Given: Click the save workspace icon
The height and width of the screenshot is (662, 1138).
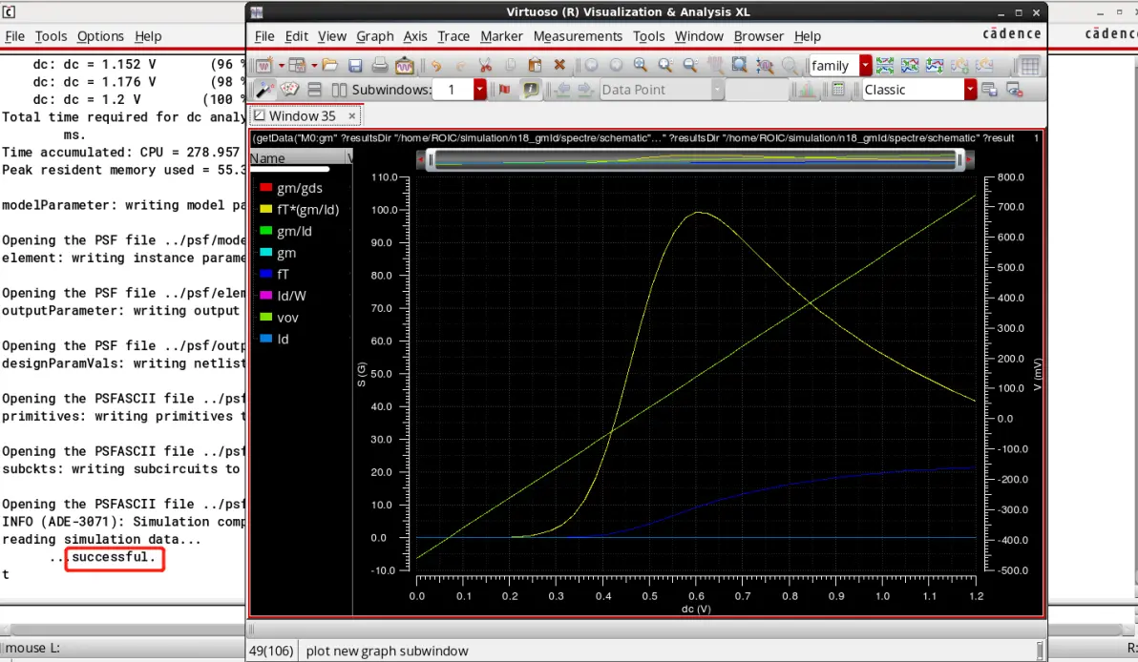Looking at the screenshot, I should 989,89.
